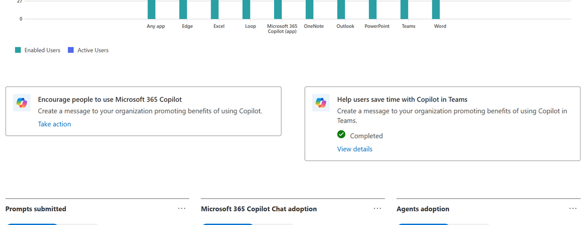Click the green Completed checkmark icon

pos(342,135)
